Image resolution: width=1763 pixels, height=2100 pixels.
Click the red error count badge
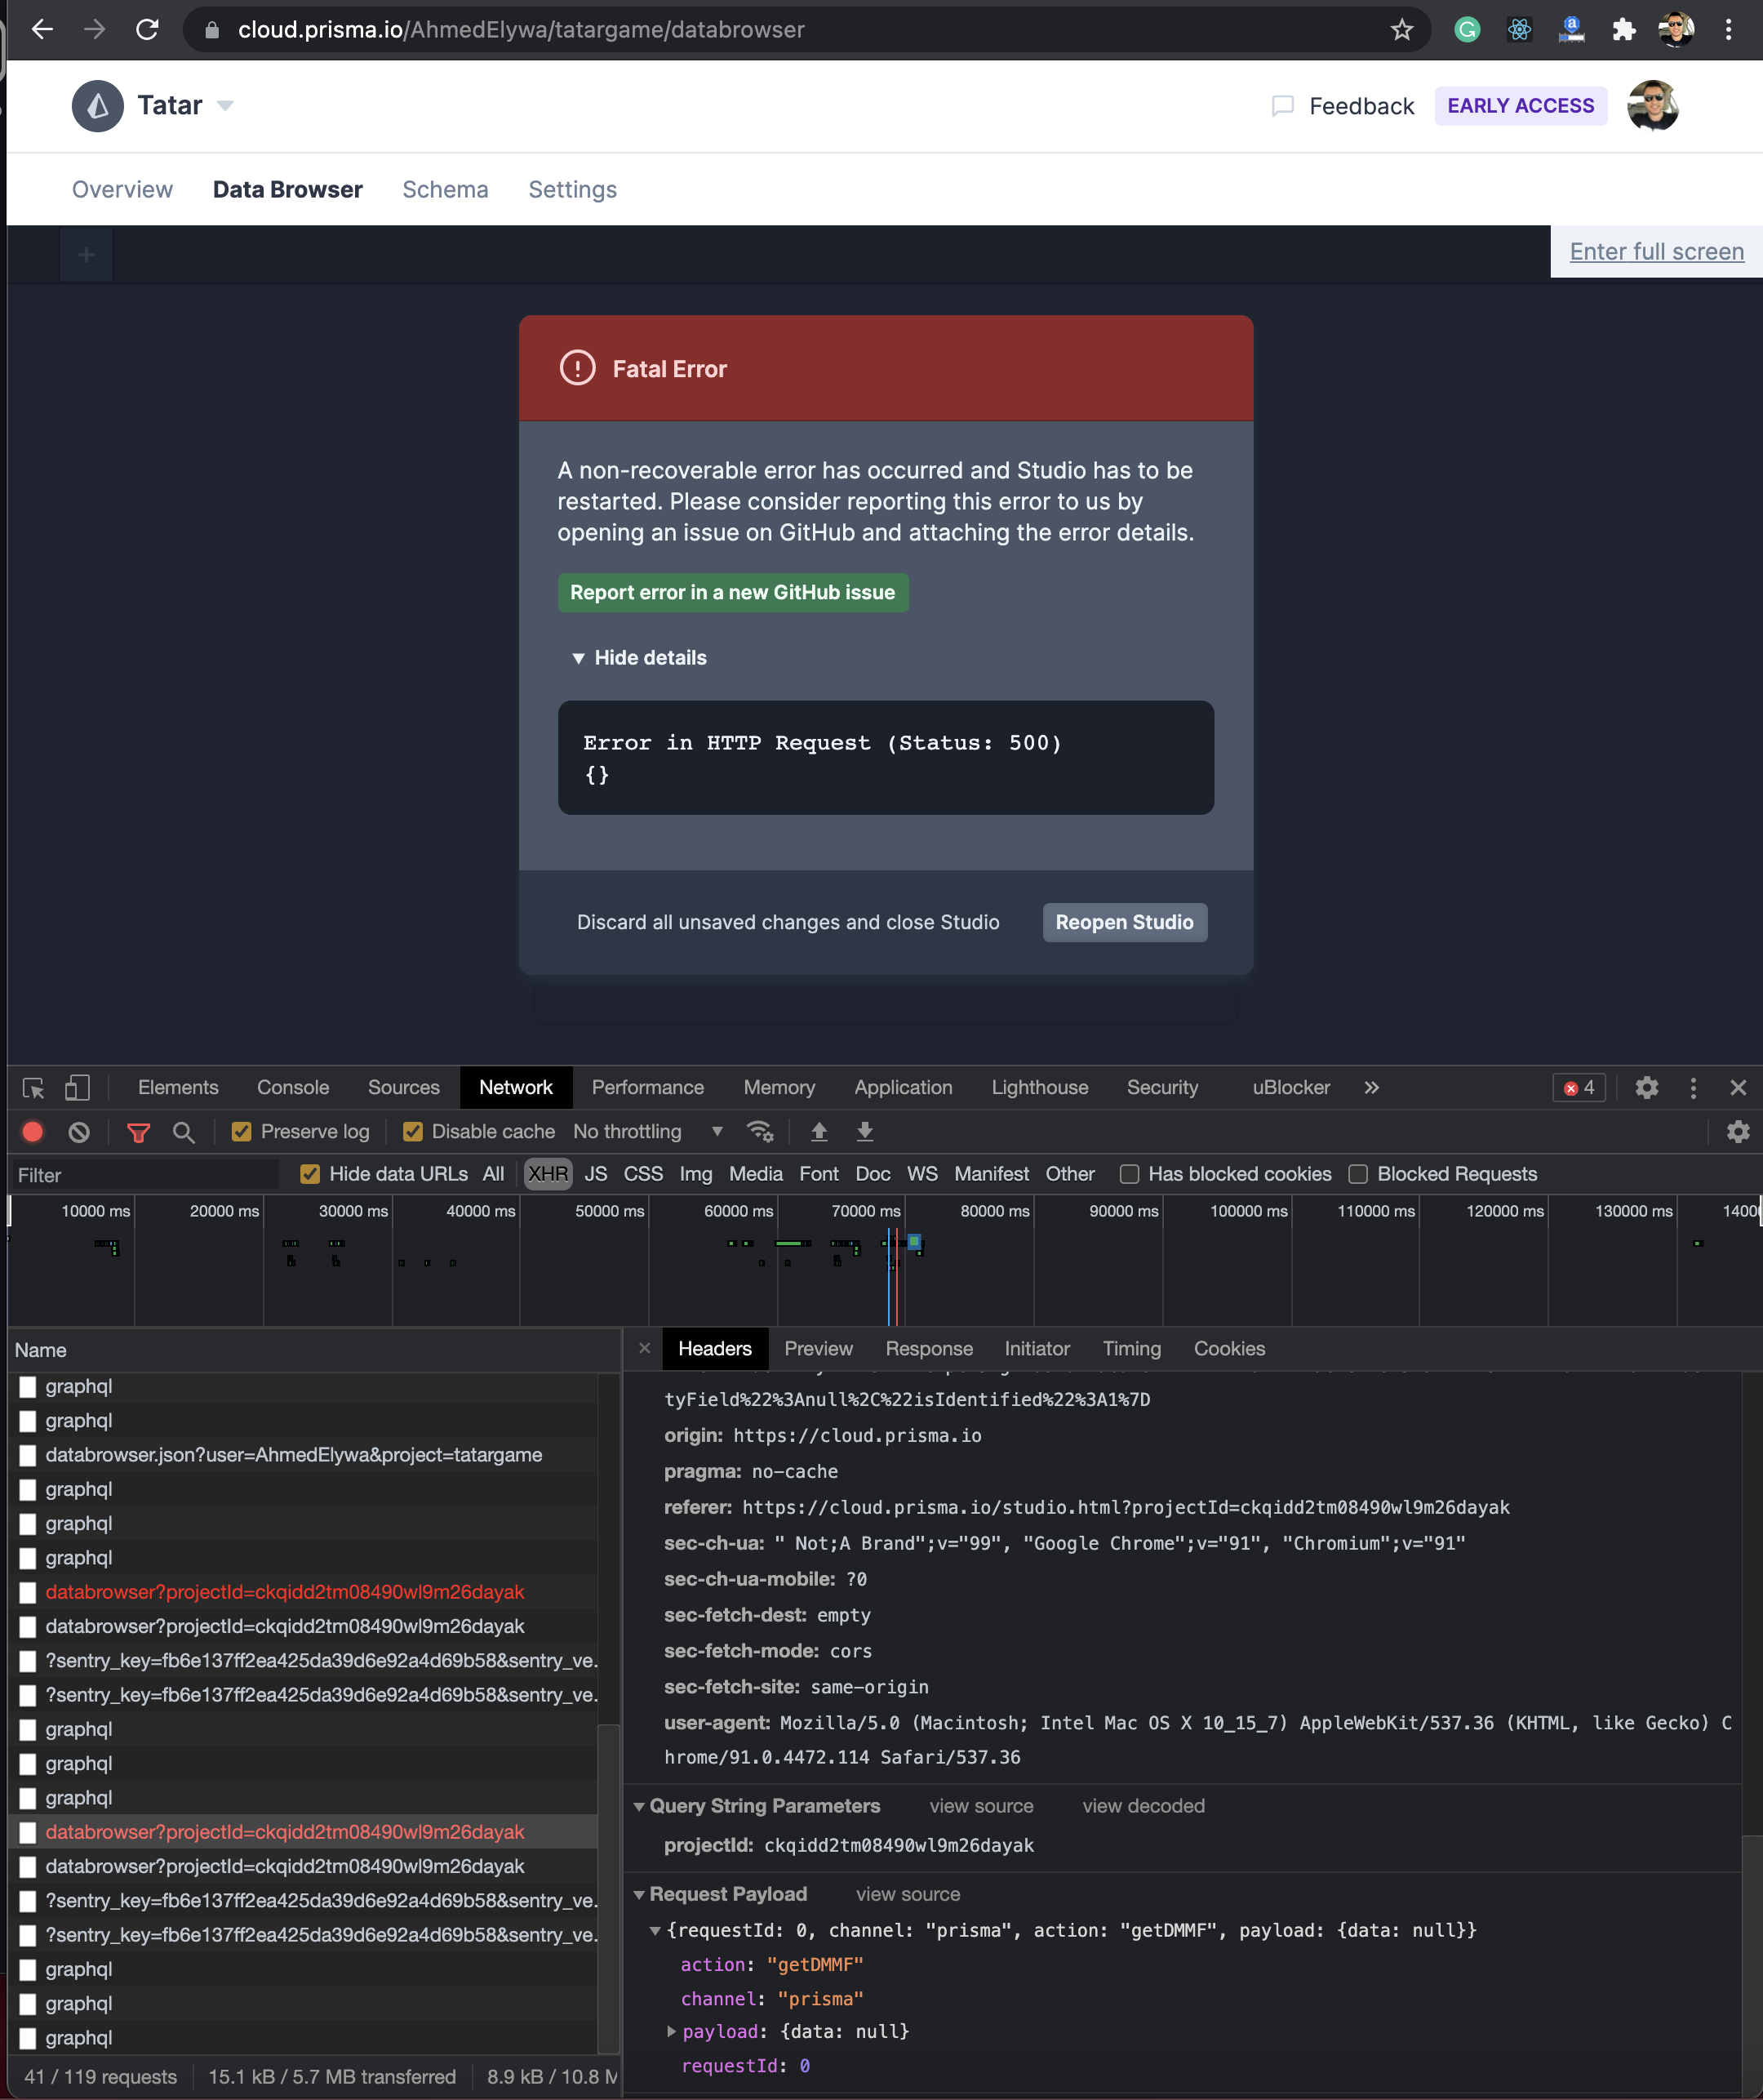(1579, 1087)
